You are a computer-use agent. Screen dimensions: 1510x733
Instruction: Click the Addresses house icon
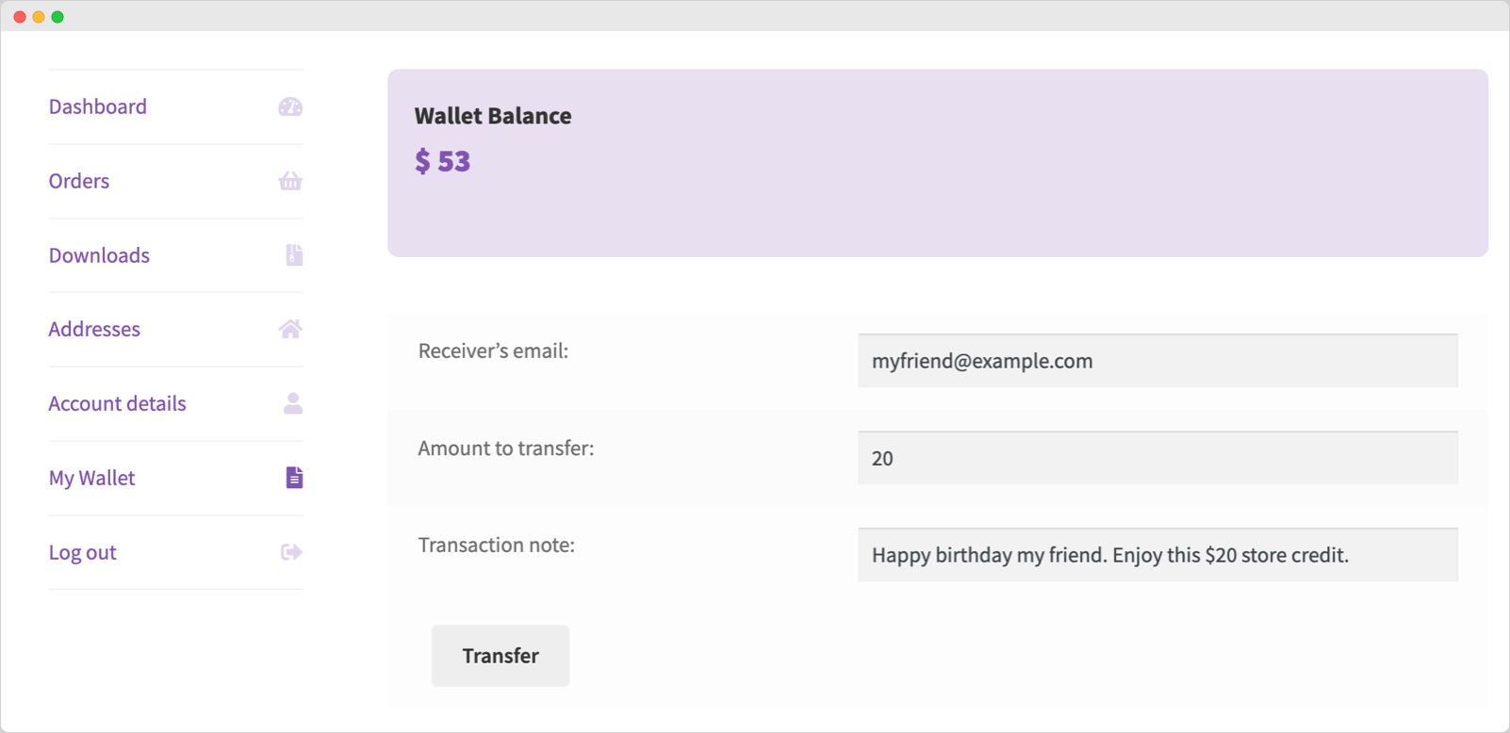pos(290,329)
